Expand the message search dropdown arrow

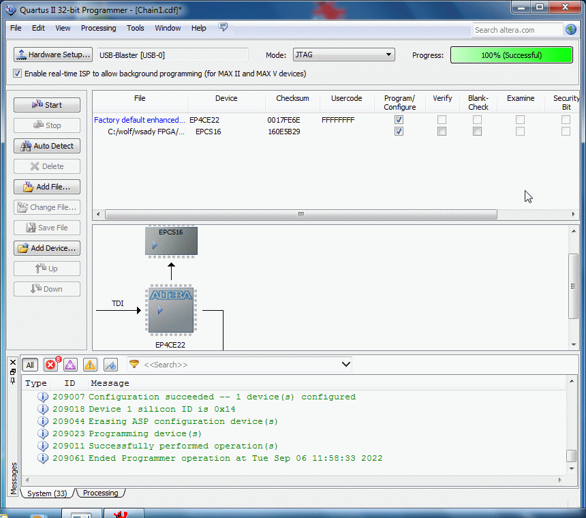345,365
